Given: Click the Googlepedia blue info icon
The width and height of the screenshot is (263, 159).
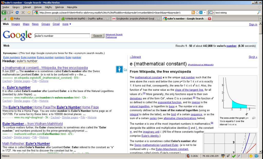Looking at the screenshot, I should [x=119, y=69].
